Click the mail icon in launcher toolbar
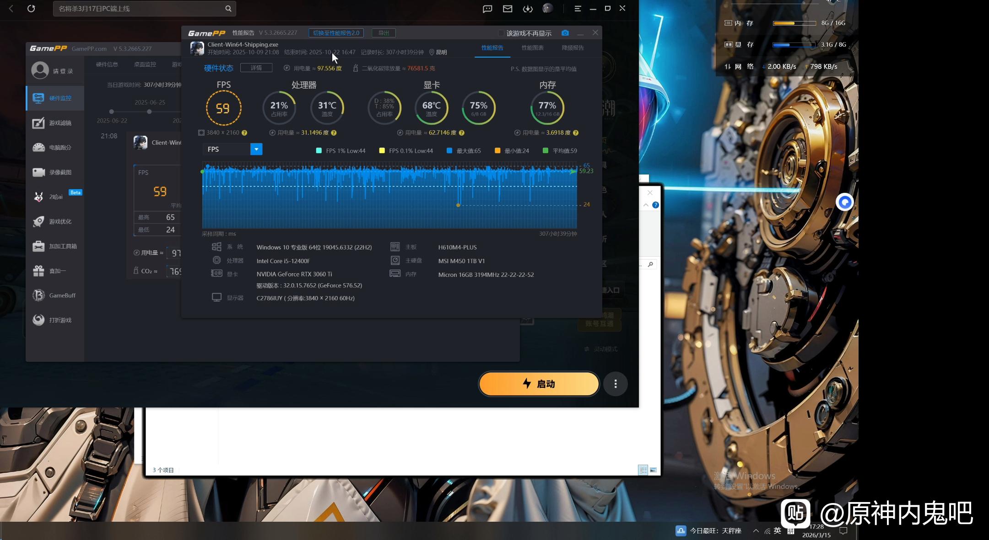Viewport: 989px width, 540px height. click(x=508, y=9)
